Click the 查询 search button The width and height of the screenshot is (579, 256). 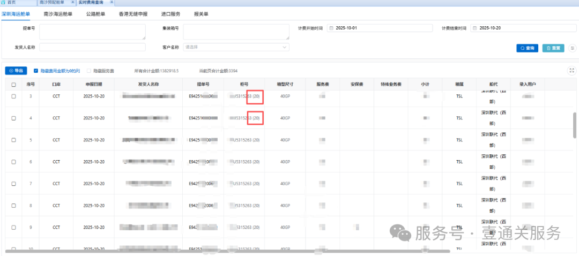coord(527,48)
